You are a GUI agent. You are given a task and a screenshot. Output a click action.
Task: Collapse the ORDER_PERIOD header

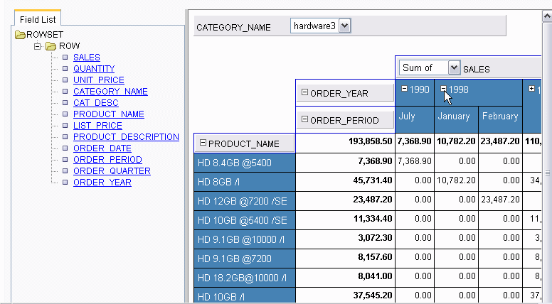[x=305, y=119]
